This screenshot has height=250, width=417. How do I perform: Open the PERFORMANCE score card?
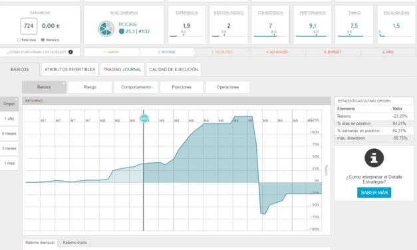click(313, 25)
